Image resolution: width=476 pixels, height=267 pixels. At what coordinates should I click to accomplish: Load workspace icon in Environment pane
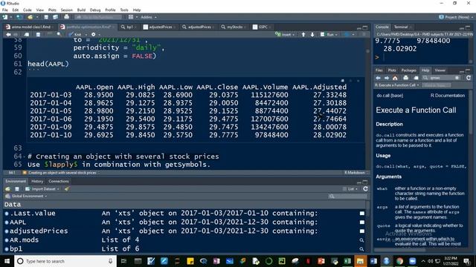point(7,189)
